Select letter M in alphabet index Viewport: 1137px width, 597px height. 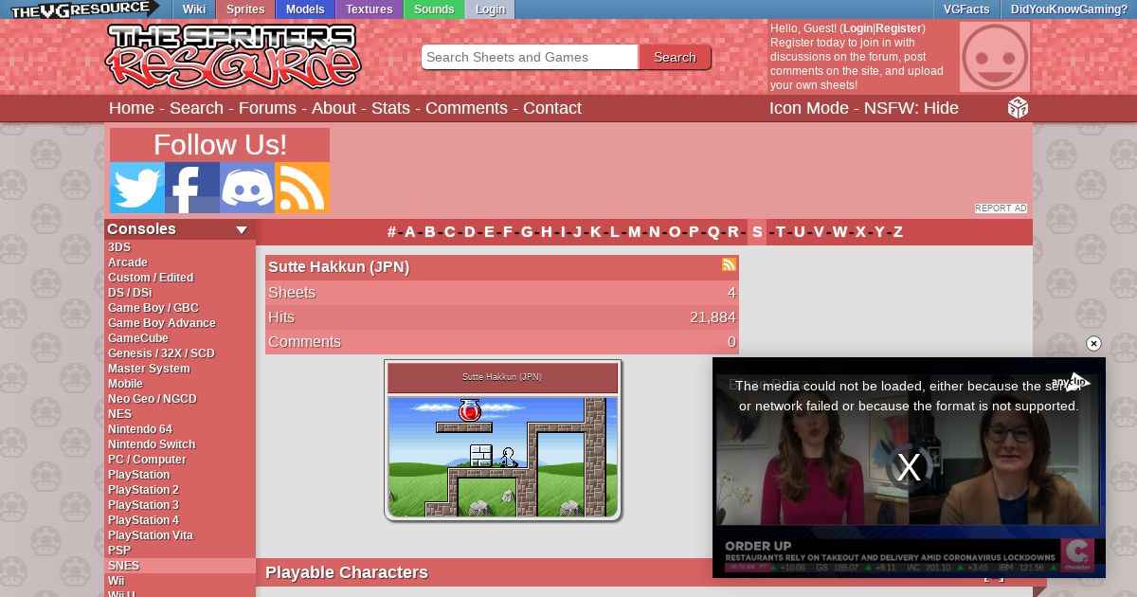634,232
